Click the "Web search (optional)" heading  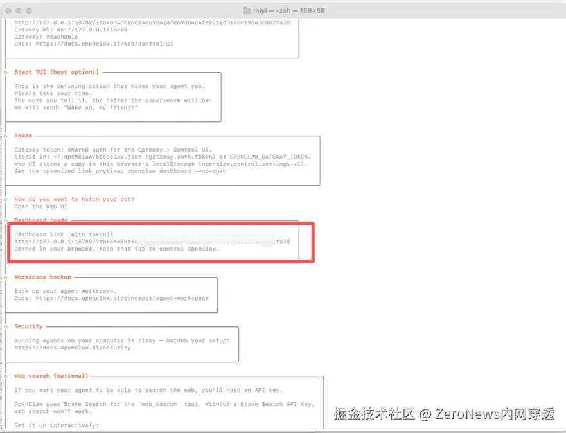[x=51, y=376]
